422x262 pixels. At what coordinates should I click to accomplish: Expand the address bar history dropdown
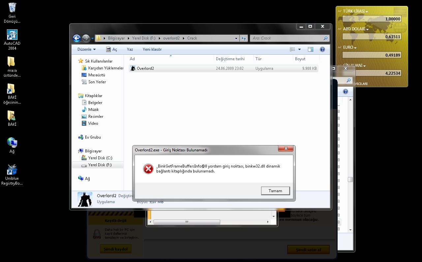pyautogui.click(x=236, y=38)
